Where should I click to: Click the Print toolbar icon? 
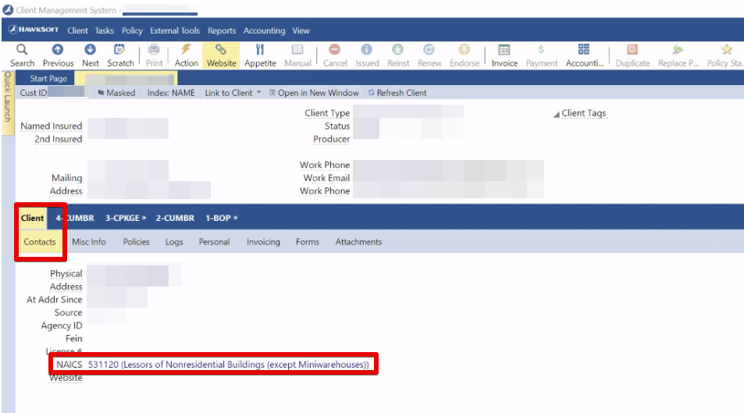(x=154, y=49)
